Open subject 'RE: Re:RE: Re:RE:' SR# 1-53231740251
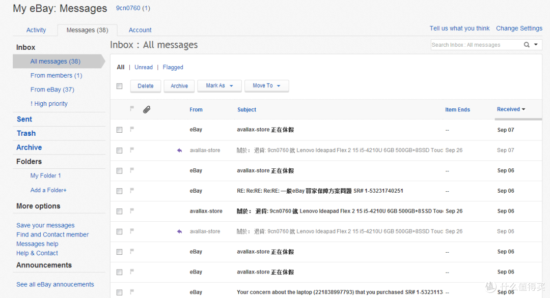The image size is (550, 298). [x=320, y=191]
